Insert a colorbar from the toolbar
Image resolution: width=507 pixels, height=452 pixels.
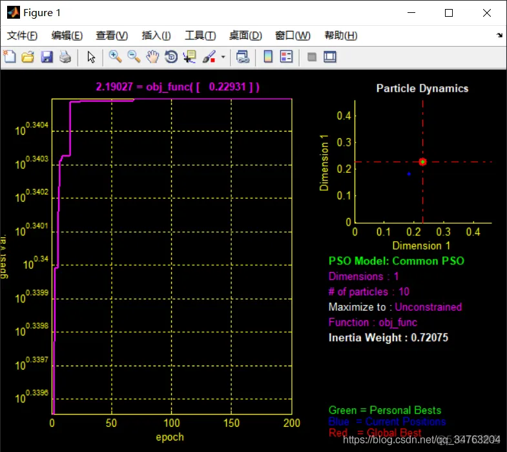pyautogui.click(x=268, y=57)
